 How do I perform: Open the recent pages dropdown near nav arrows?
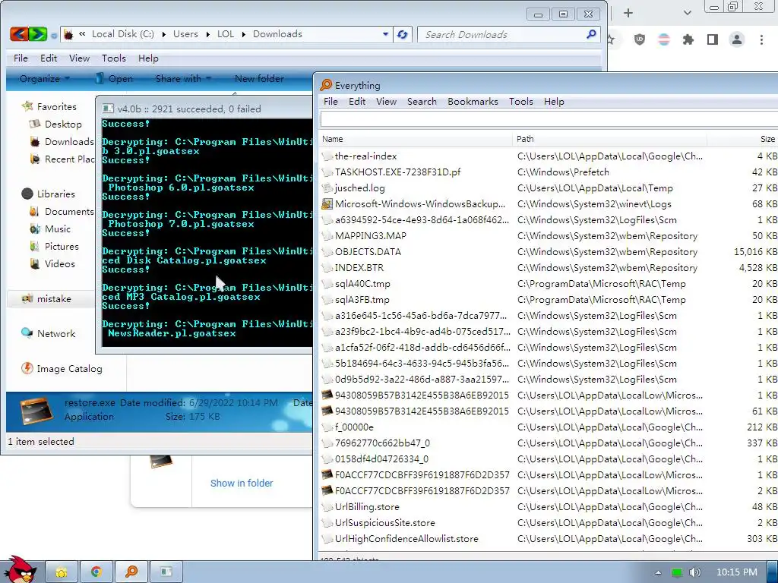(54, 35)
